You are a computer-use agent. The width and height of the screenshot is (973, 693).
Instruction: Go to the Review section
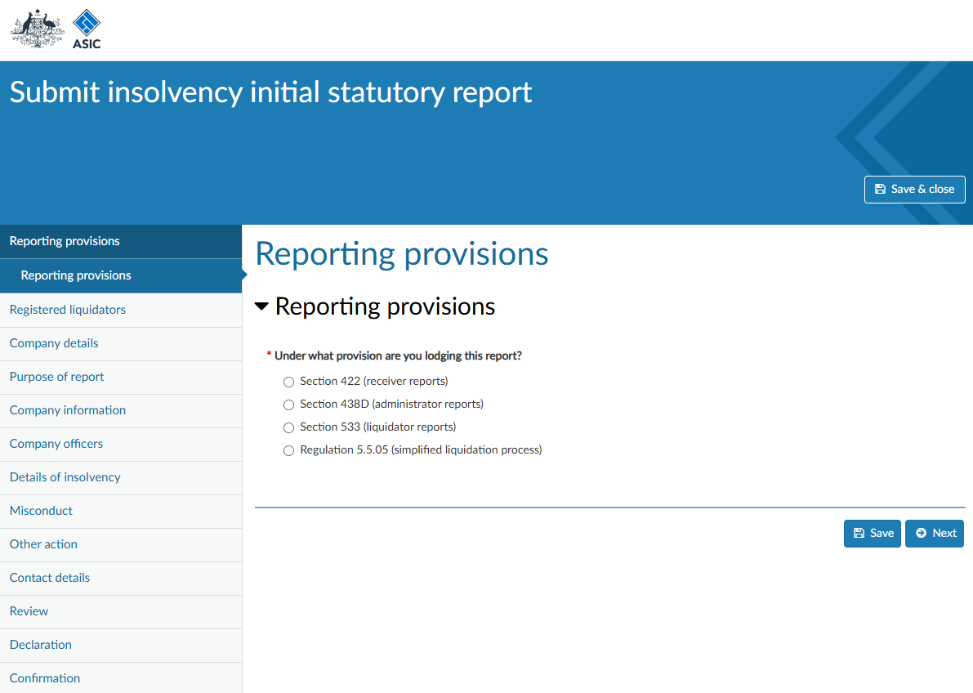(121, 611)
